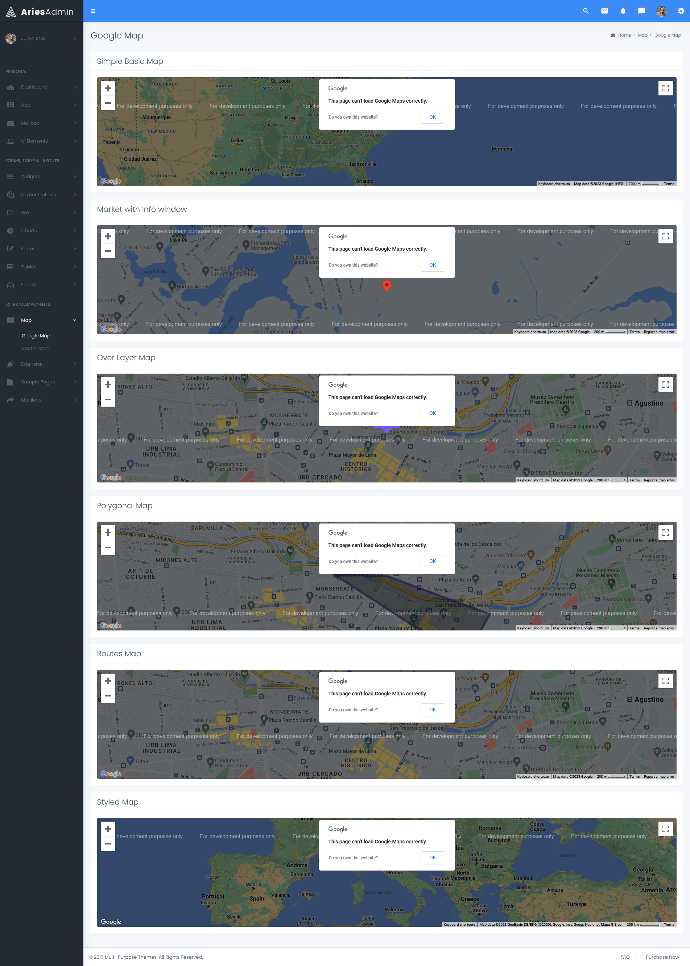Click Report a map error on Routes Map
The width and height of the screenshot is (690, 966).
pyautogui.click(x=658, y=776)
